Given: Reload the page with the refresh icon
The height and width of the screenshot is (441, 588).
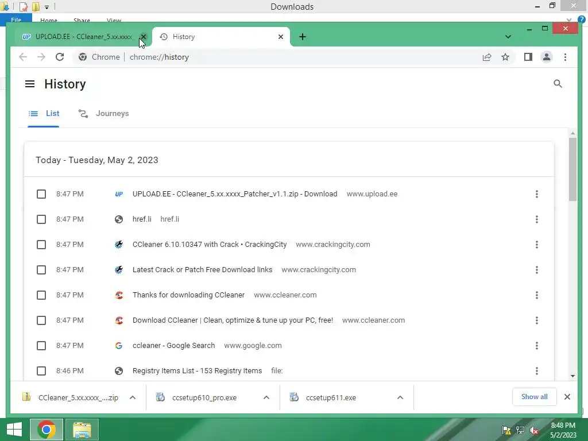Looking at the screenshot, I should tap(60, 57).
